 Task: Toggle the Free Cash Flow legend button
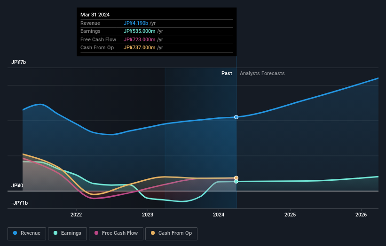(x=116, y=233)
